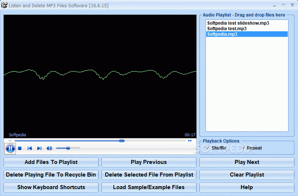Toggle the Shuffle checkbox
The height and width of the screenshot is (196, 298).
pos(208,148)
